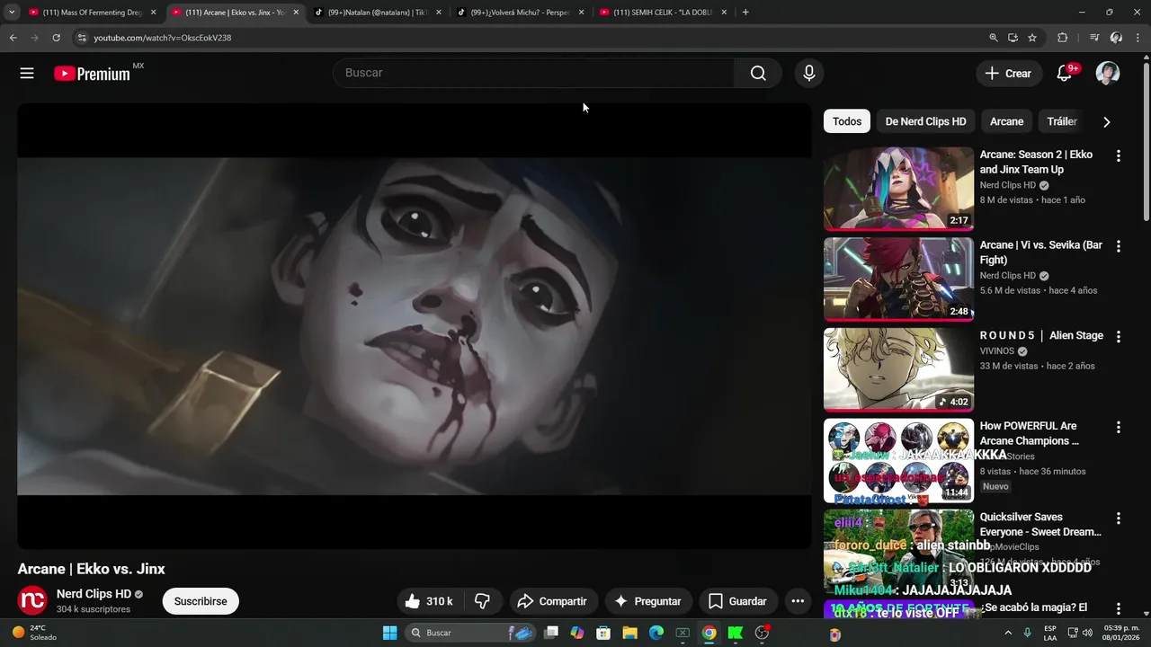This screenshot has height=647, width=1151.
Task: Open Vi vs. Sevika (Bar Fight) title
Action: point(1041,253)
